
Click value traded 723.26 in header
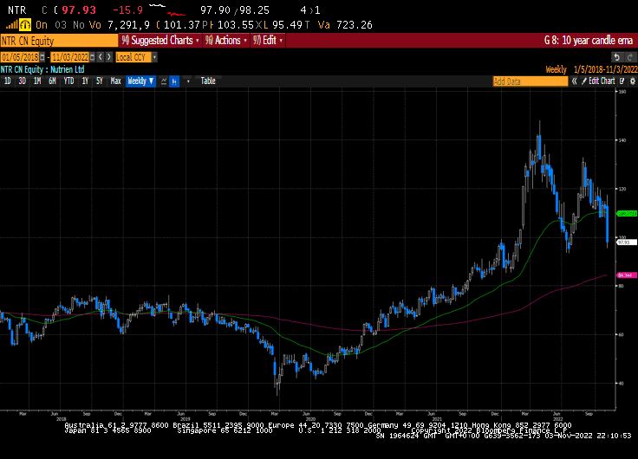(355, 25)
